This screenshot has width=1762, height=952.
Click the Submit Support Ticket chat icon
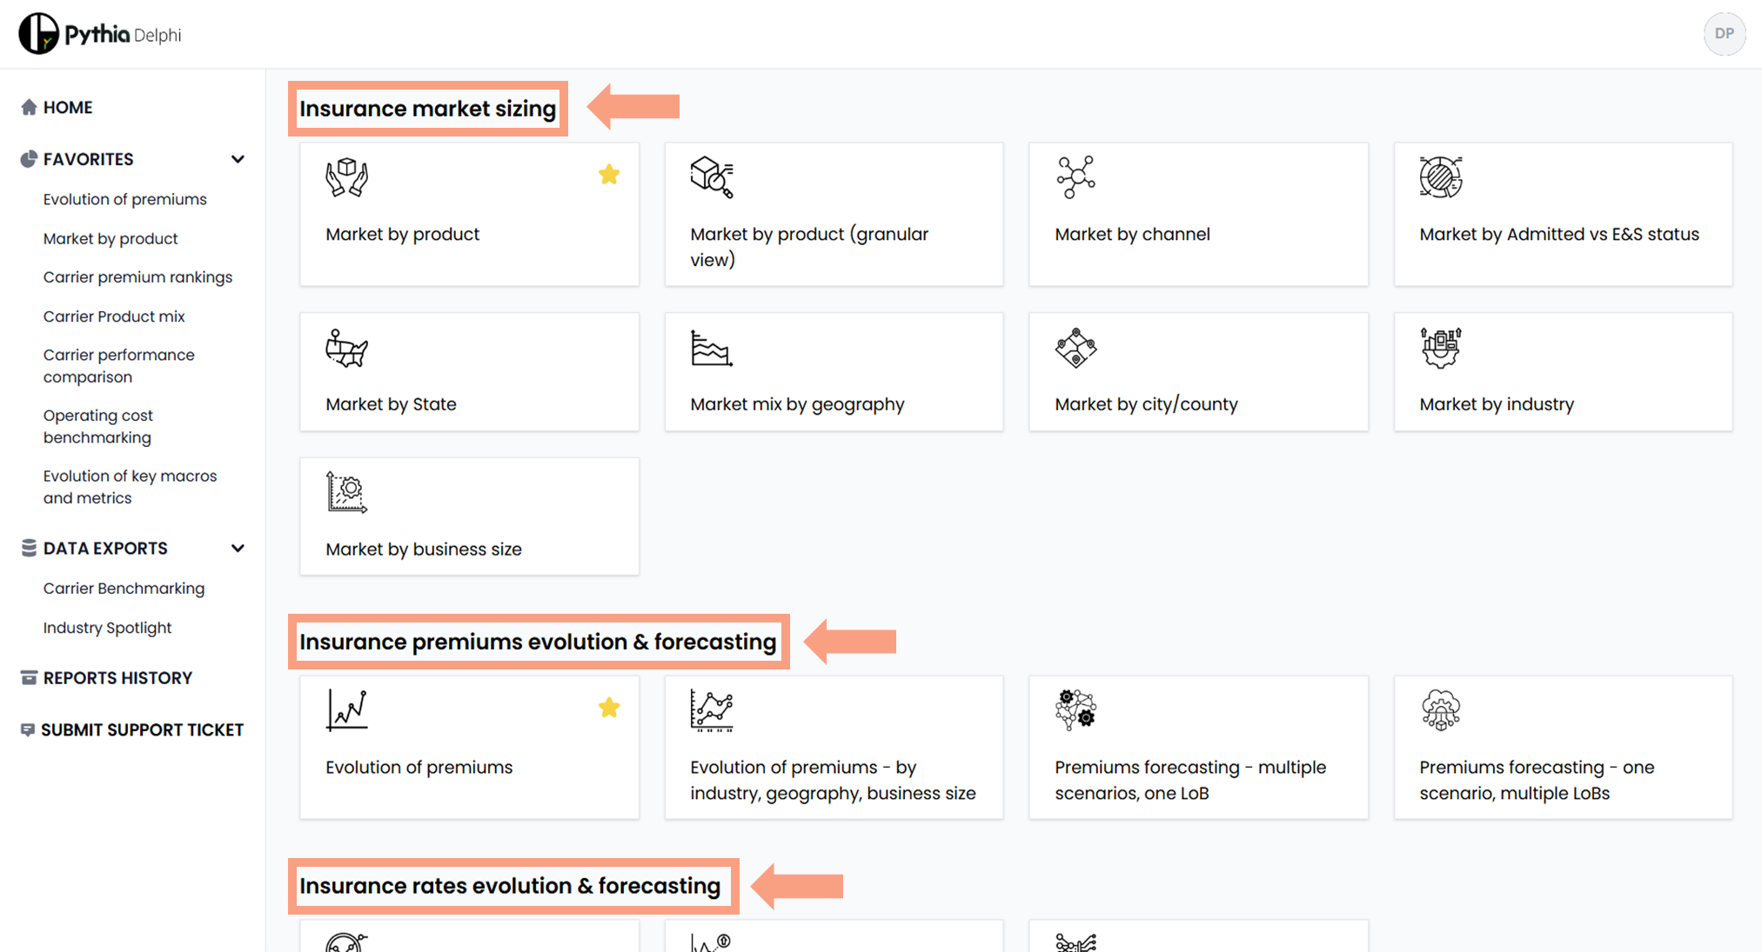pos(28,730)
